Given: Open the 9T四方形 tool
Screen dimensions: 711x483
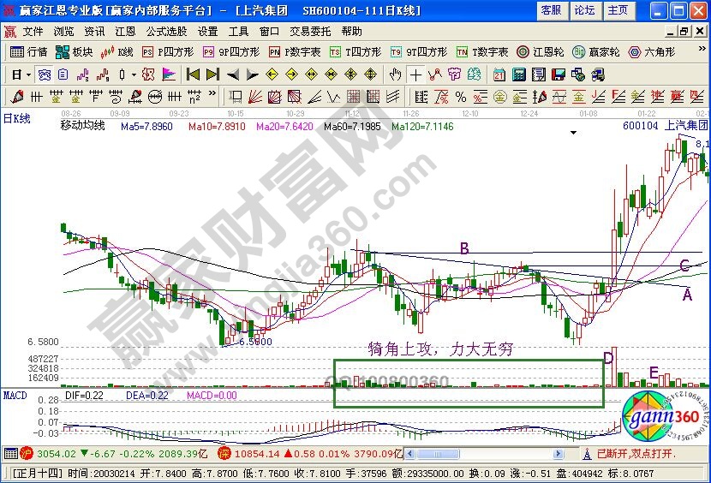Looking at the screenshot, I should (419, 52).
